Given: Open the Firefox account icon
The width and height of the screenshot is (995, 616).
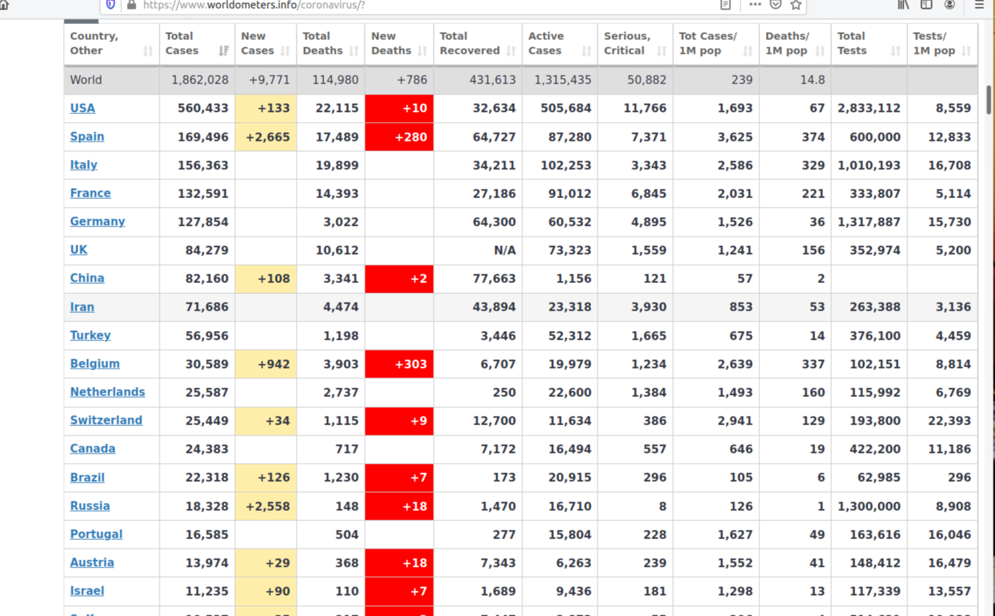Looking at the screenshot, I should click(x=949, y=4).
